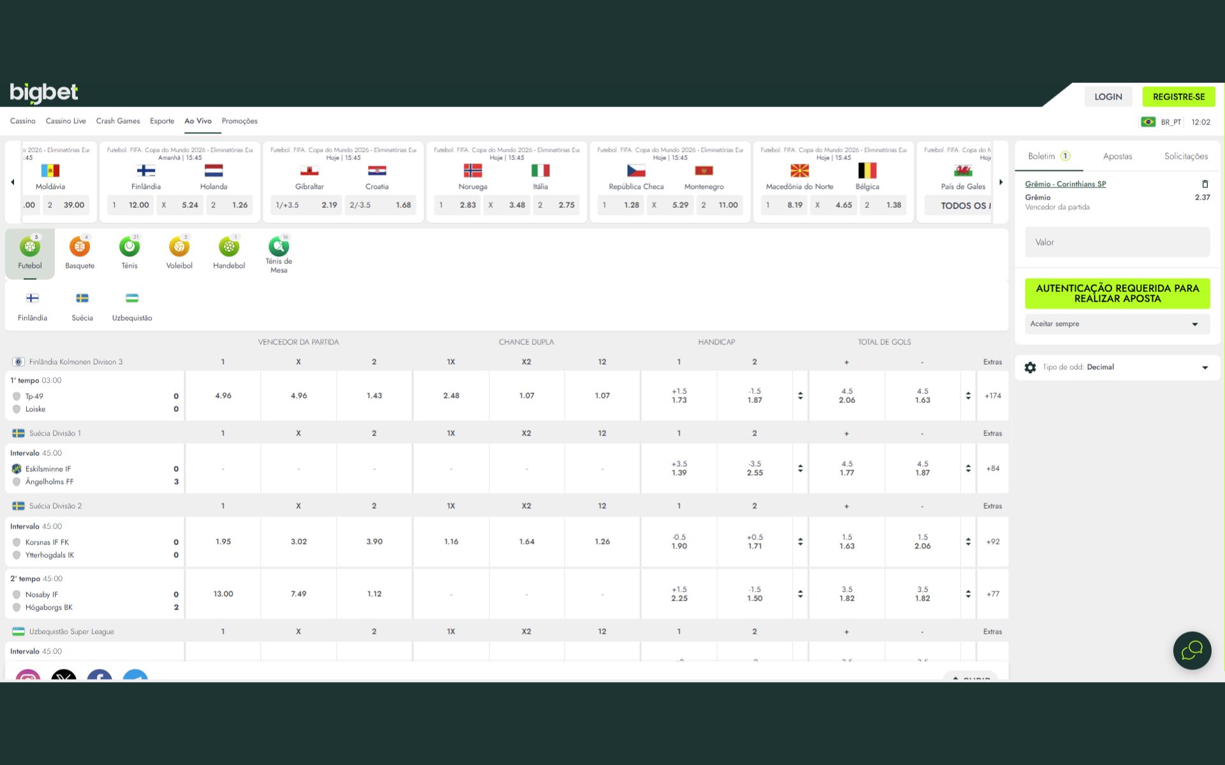Delete Grêmio bet with trash icon
Image resolution: width=1225 pixels, height=765 pixels.
point(1205,184)
